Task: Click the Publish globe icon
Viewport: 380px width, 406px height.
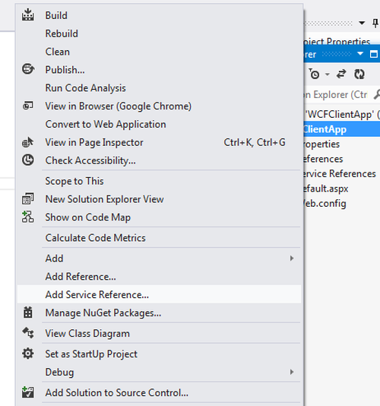Action: pyautogui.click(x=27, y=69)
